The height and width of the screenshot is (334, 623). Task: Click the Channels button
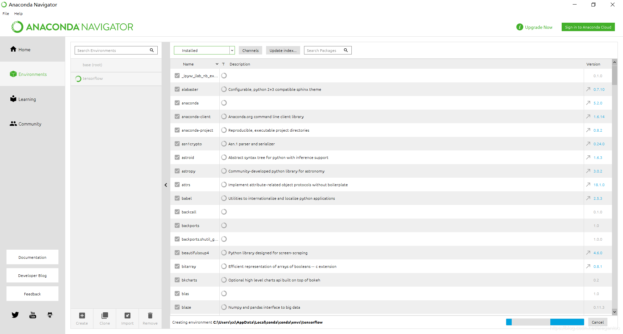(250, 50)
